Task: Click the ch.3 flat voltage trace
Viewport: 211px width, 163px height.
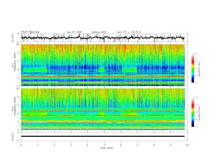Action: [x=103, y=136]
